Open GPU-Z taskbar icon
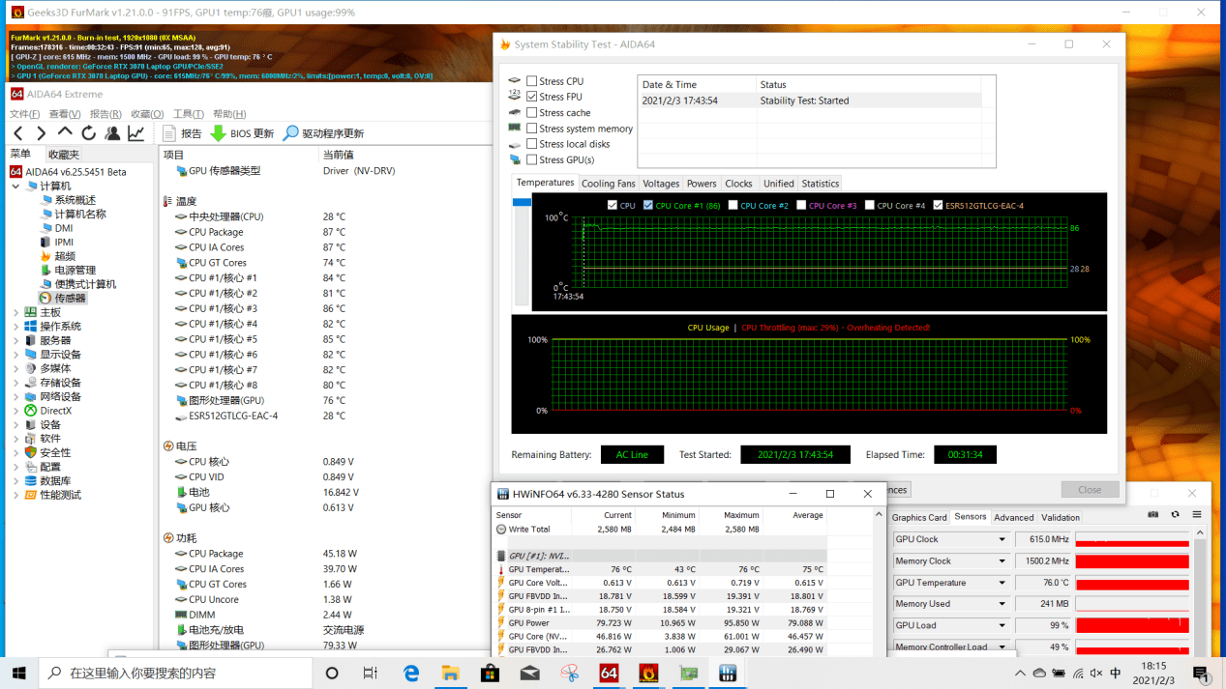1226x689 pixels. (688, 673)
